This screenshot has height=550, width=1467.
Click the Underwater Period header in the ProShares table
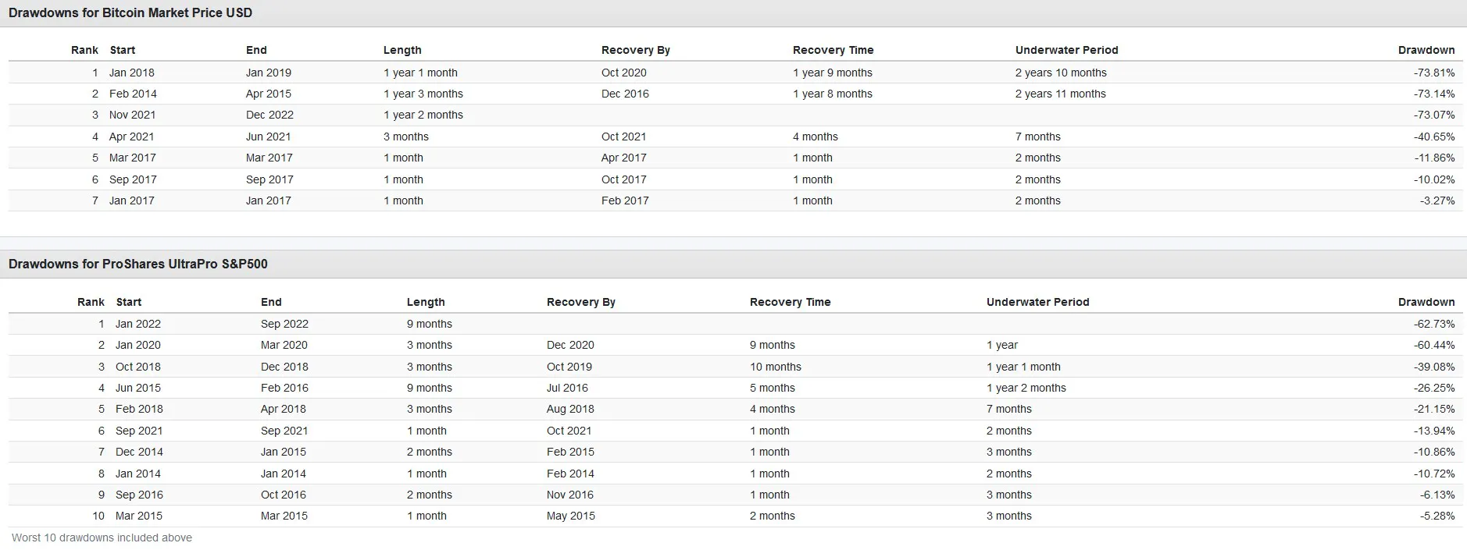coord(1037,302)
